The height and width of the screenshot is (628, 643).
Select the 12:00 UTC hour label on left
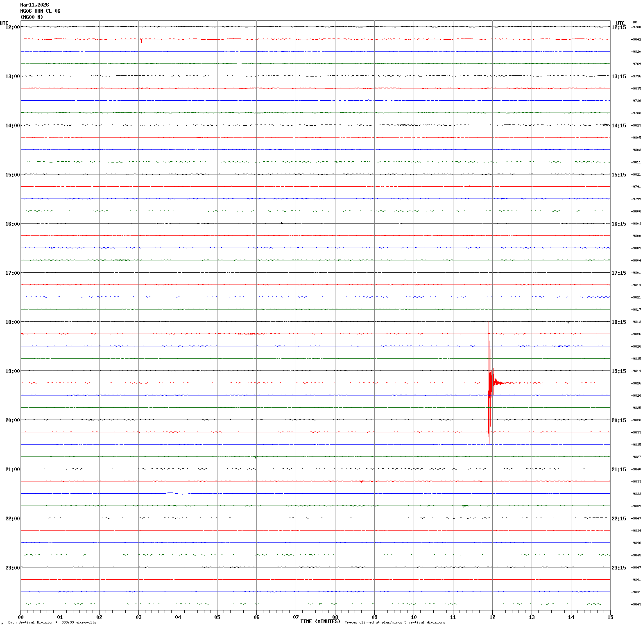pyautogui.click(x=12, y=27)
